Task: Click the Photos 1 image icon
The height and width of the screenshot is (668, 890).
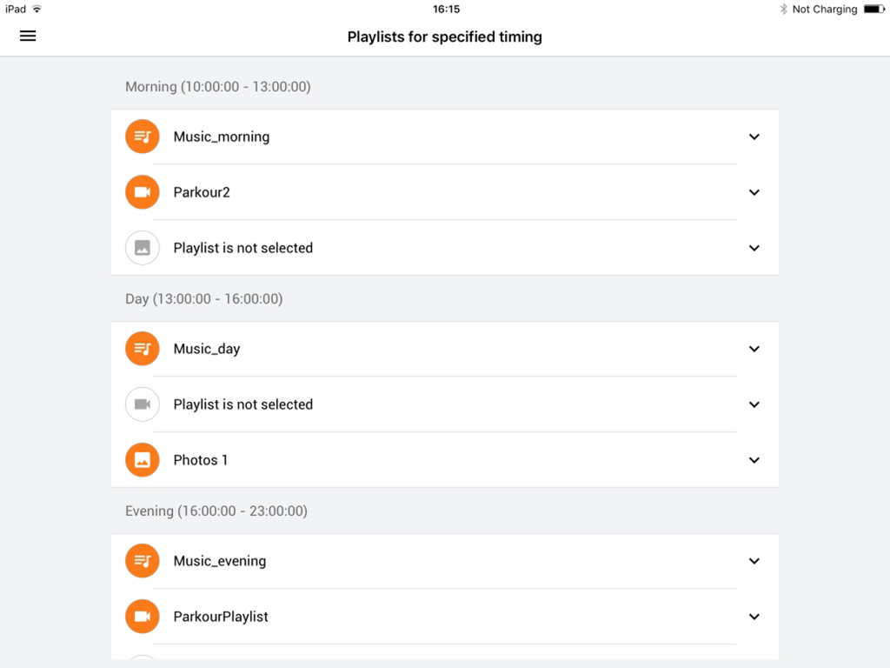Action: (x=142, y=460)
